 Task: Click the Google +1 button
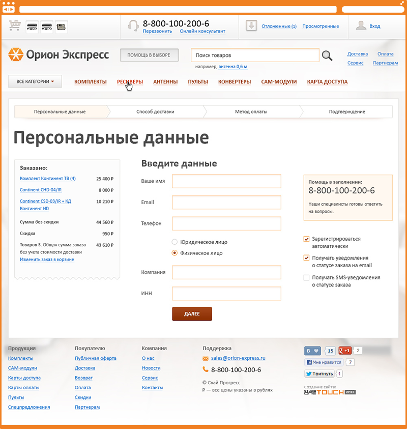click(345, 351)
